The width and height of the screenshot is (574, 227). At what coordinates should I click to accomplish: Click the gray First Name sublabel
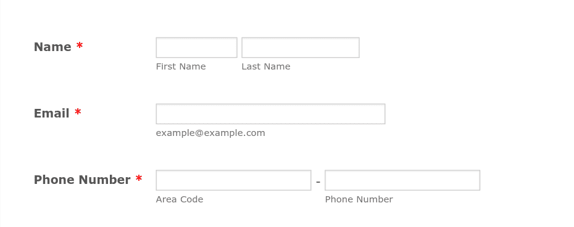click(181, 66)
